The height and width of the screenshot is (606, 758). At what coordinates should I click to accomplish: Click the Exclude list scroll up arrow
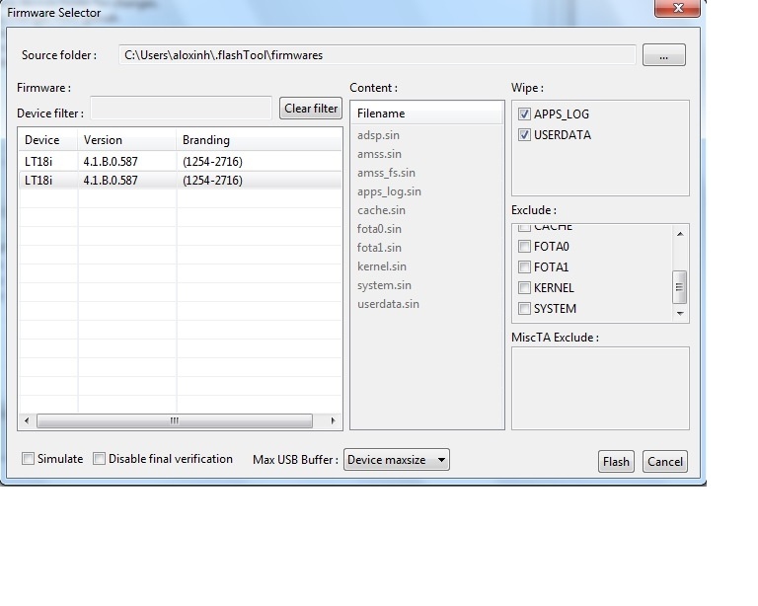point(680,234)
